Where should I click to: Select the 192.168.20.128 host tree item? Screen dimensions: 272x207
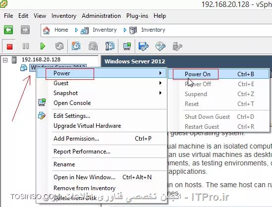coord(41,59)
